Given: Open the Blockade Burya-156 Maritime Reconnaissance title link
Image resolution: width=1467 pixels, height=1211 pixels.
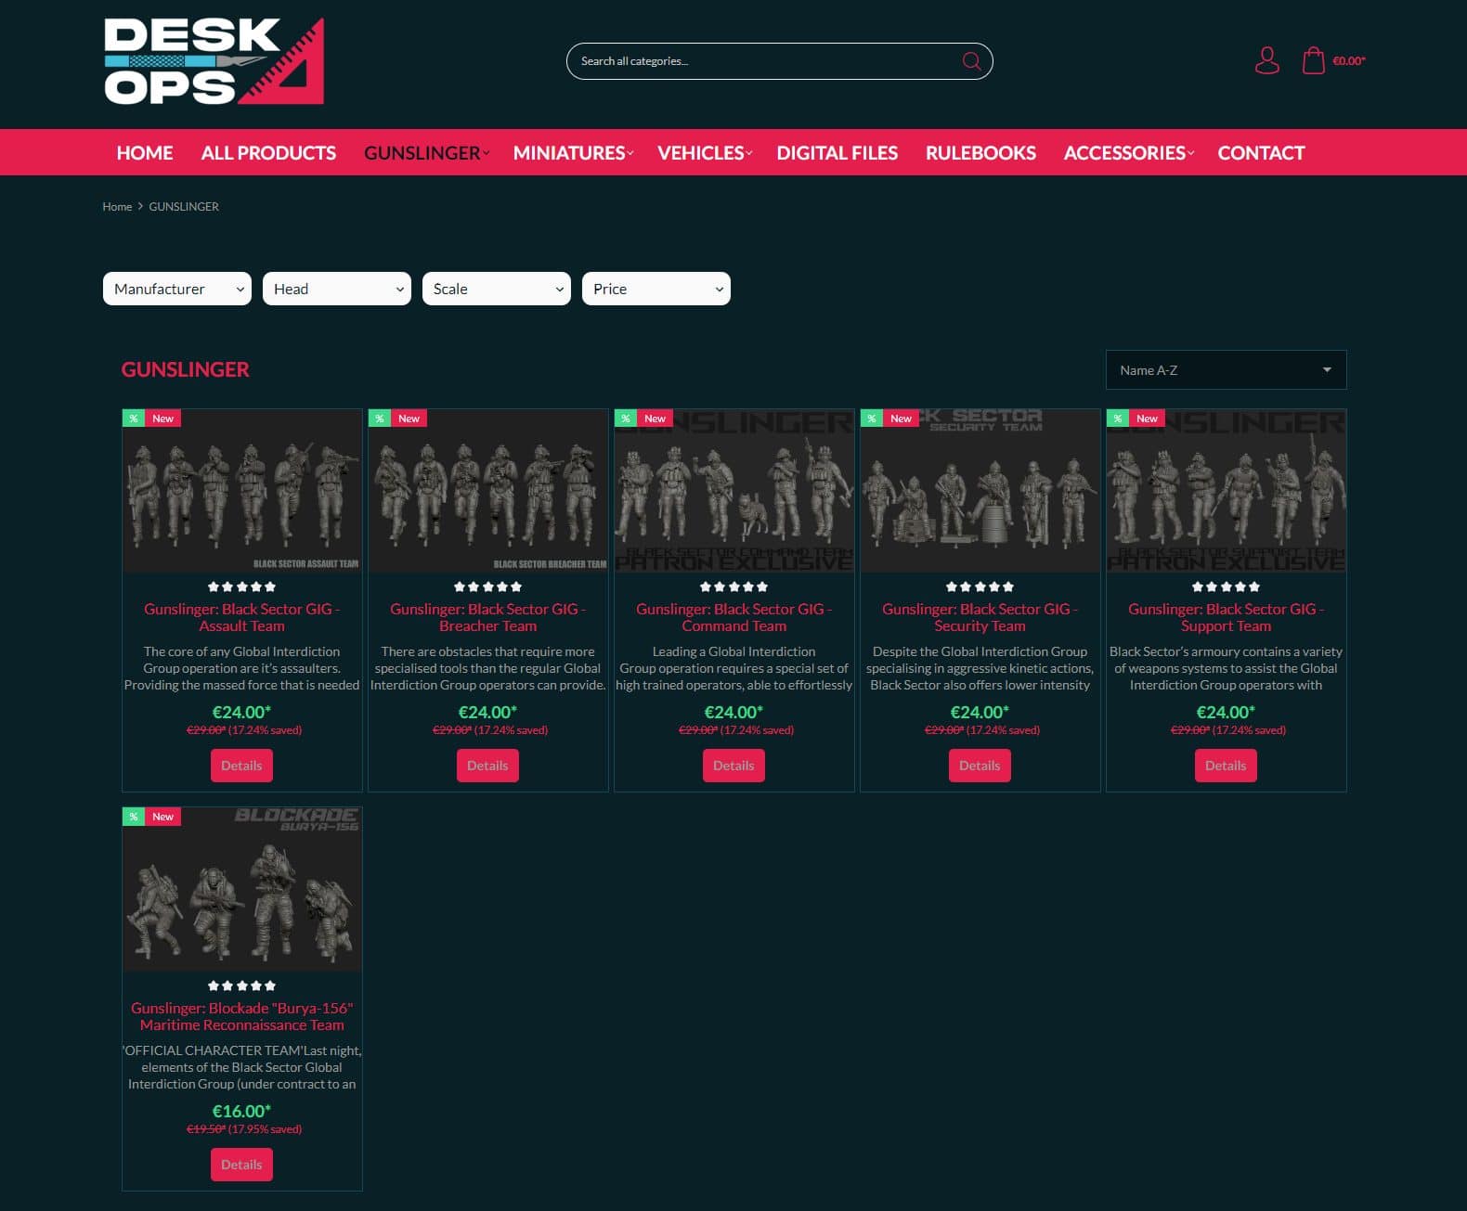Looking at the screenshot, I should 241,1016.
